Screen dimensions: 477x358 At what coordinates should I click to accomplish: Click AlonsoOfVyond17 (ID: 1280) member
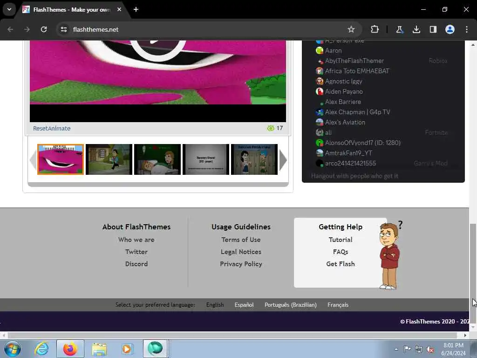[x=362, y=143]
